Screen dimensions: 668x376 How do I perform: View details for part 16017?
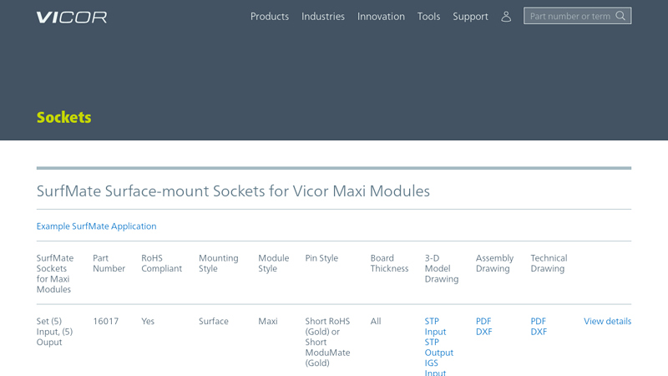(x=607, y=322)
